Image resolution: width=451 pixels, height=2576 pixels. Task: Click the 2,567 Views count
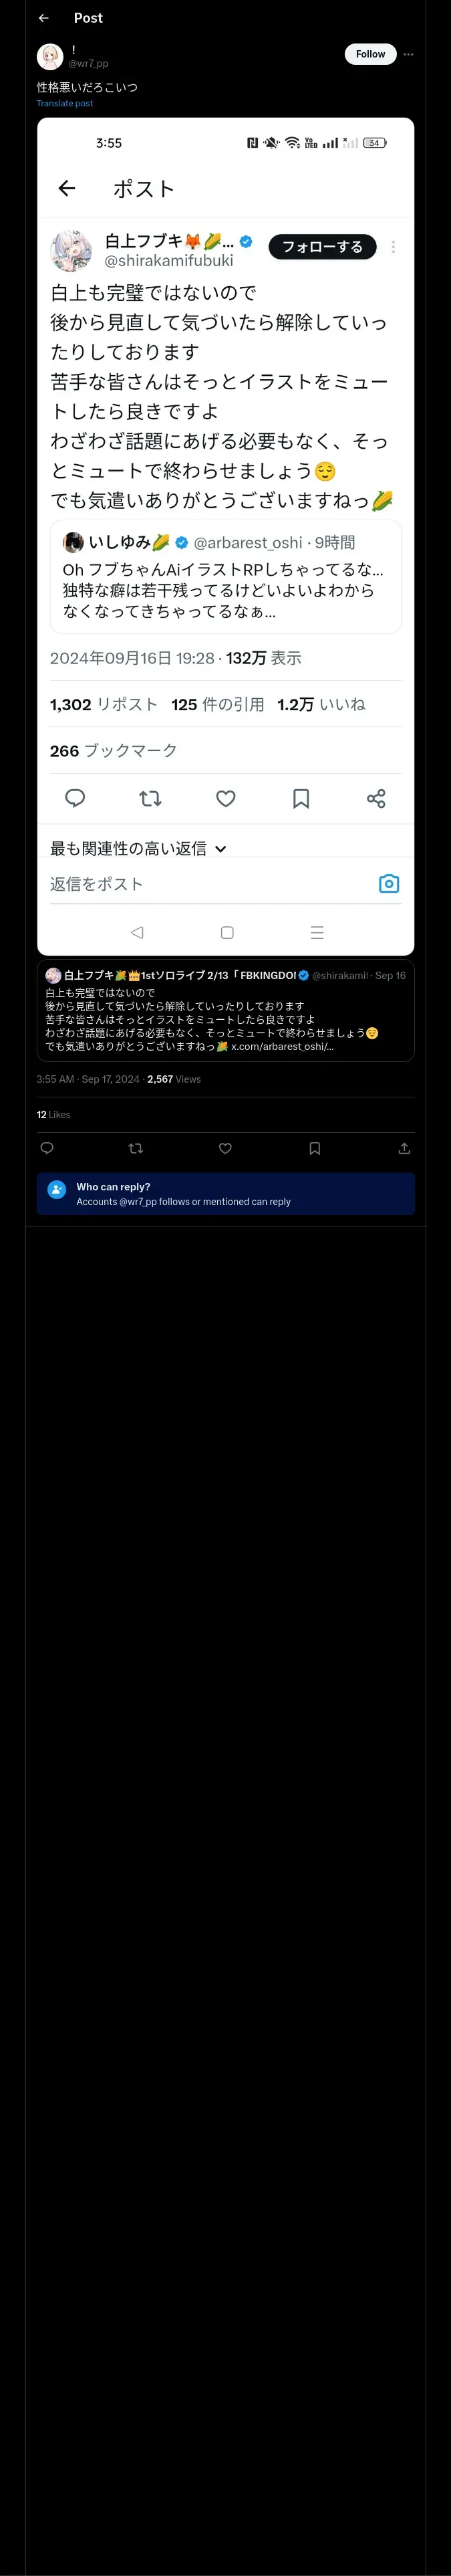[174, 1079]
